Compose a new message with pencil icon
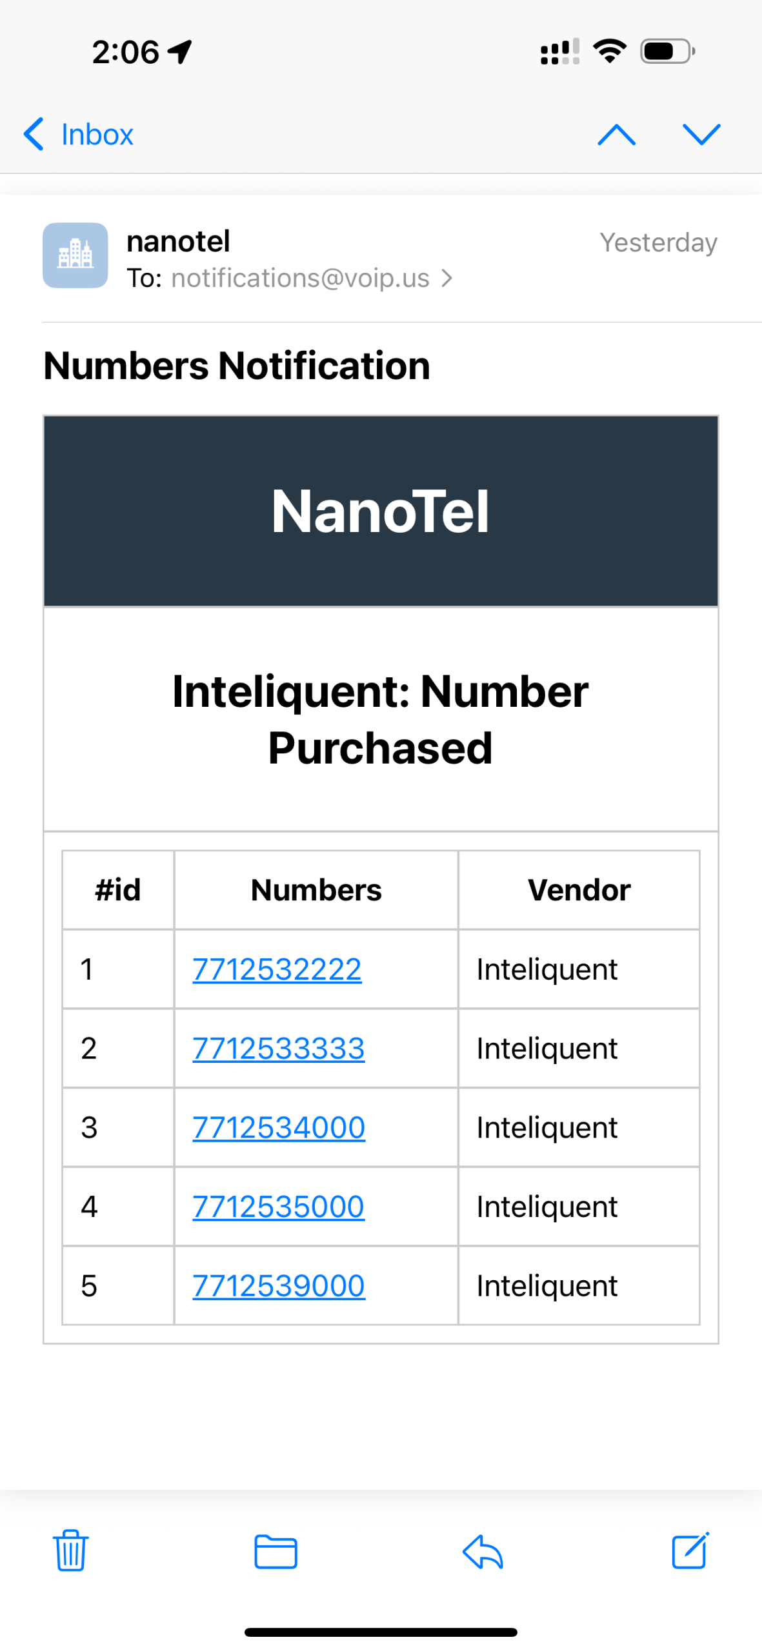Image resolution: width=762 pixels, height=1651 pixels. coord(690,1549)
